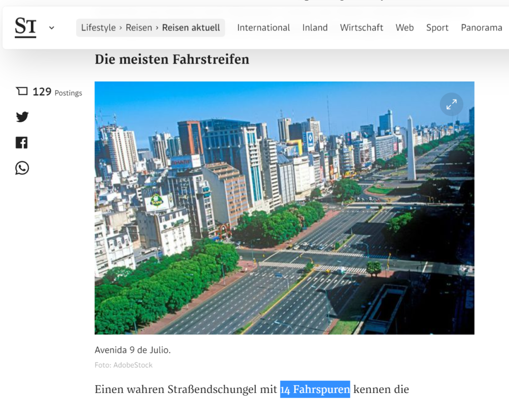
Task: Share the article via WhatsApp
Action: point(22,168)
